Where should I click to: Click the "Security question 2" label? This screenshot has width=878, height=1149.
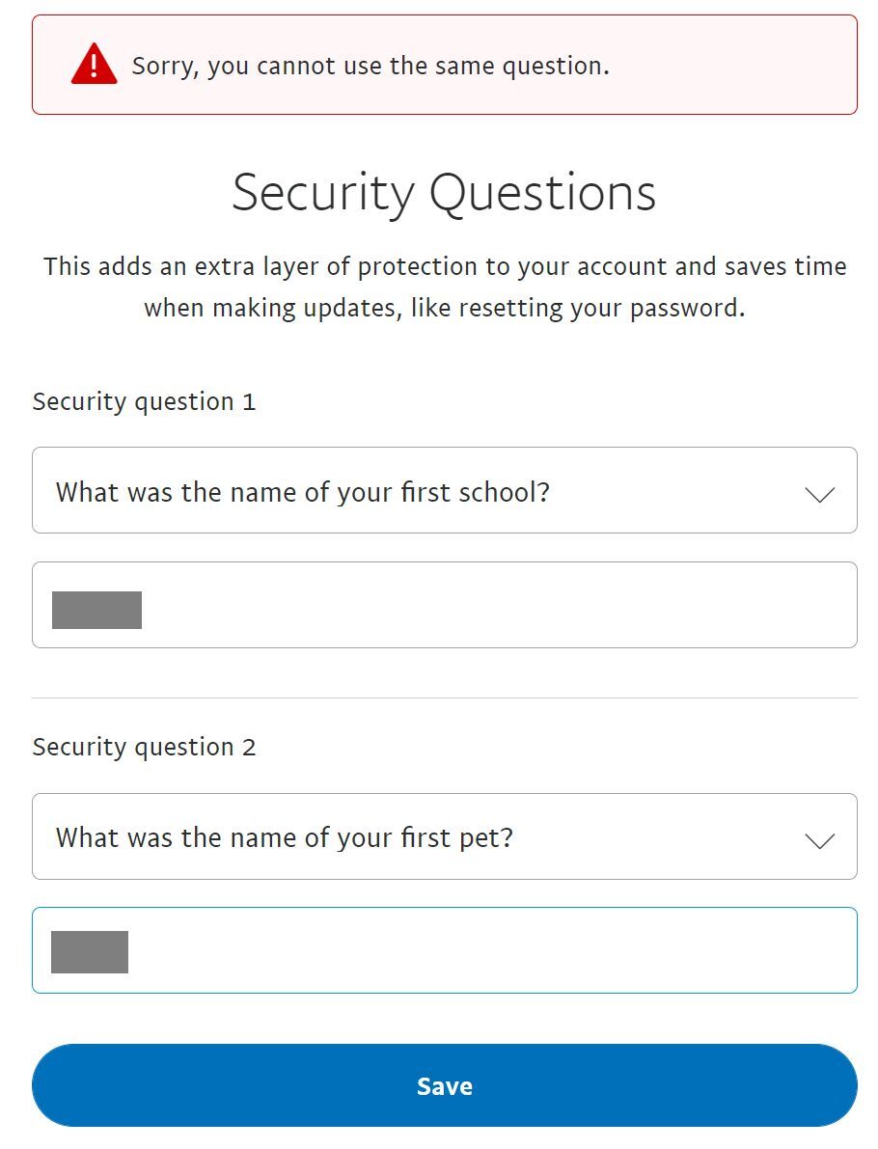[145, 747]
